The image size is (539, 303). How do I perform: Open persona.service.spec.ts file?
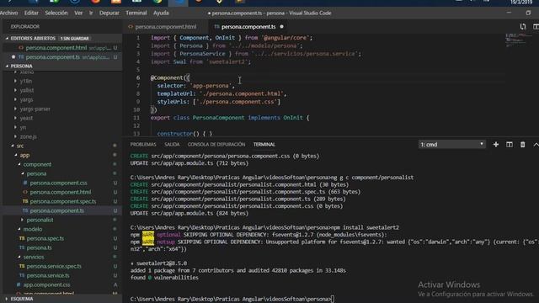(x=61, y=266)
